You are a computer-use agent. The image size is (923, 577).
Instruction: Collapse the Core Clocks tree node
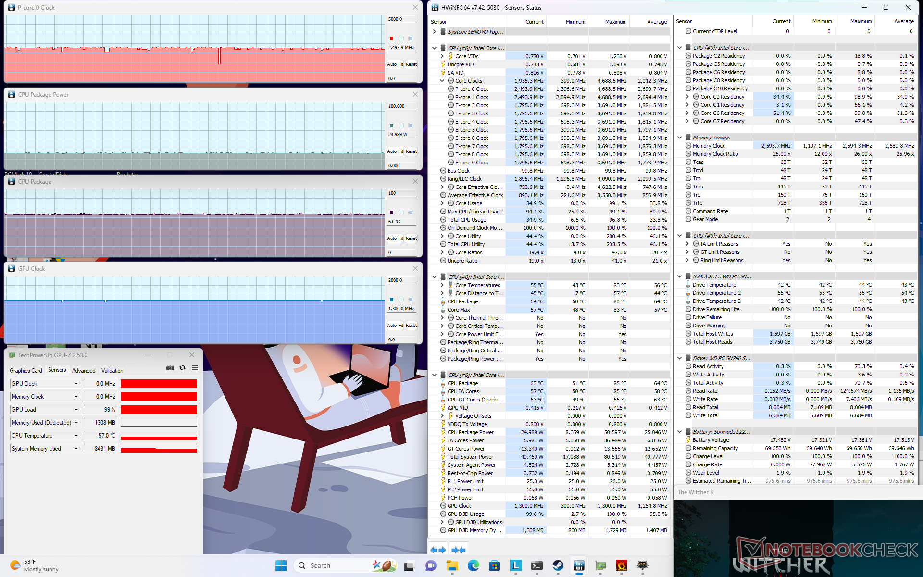tap(442, 81)
